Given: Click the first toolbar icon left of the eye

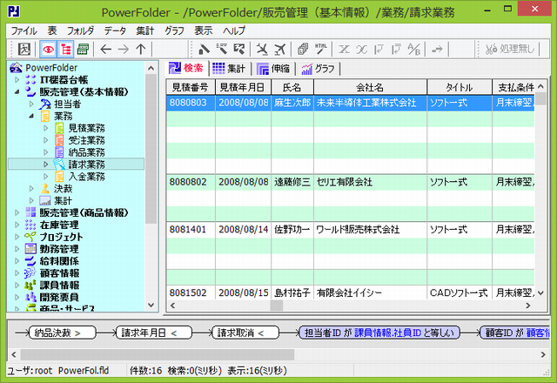Looking at the screenshot, I should 24,49.
